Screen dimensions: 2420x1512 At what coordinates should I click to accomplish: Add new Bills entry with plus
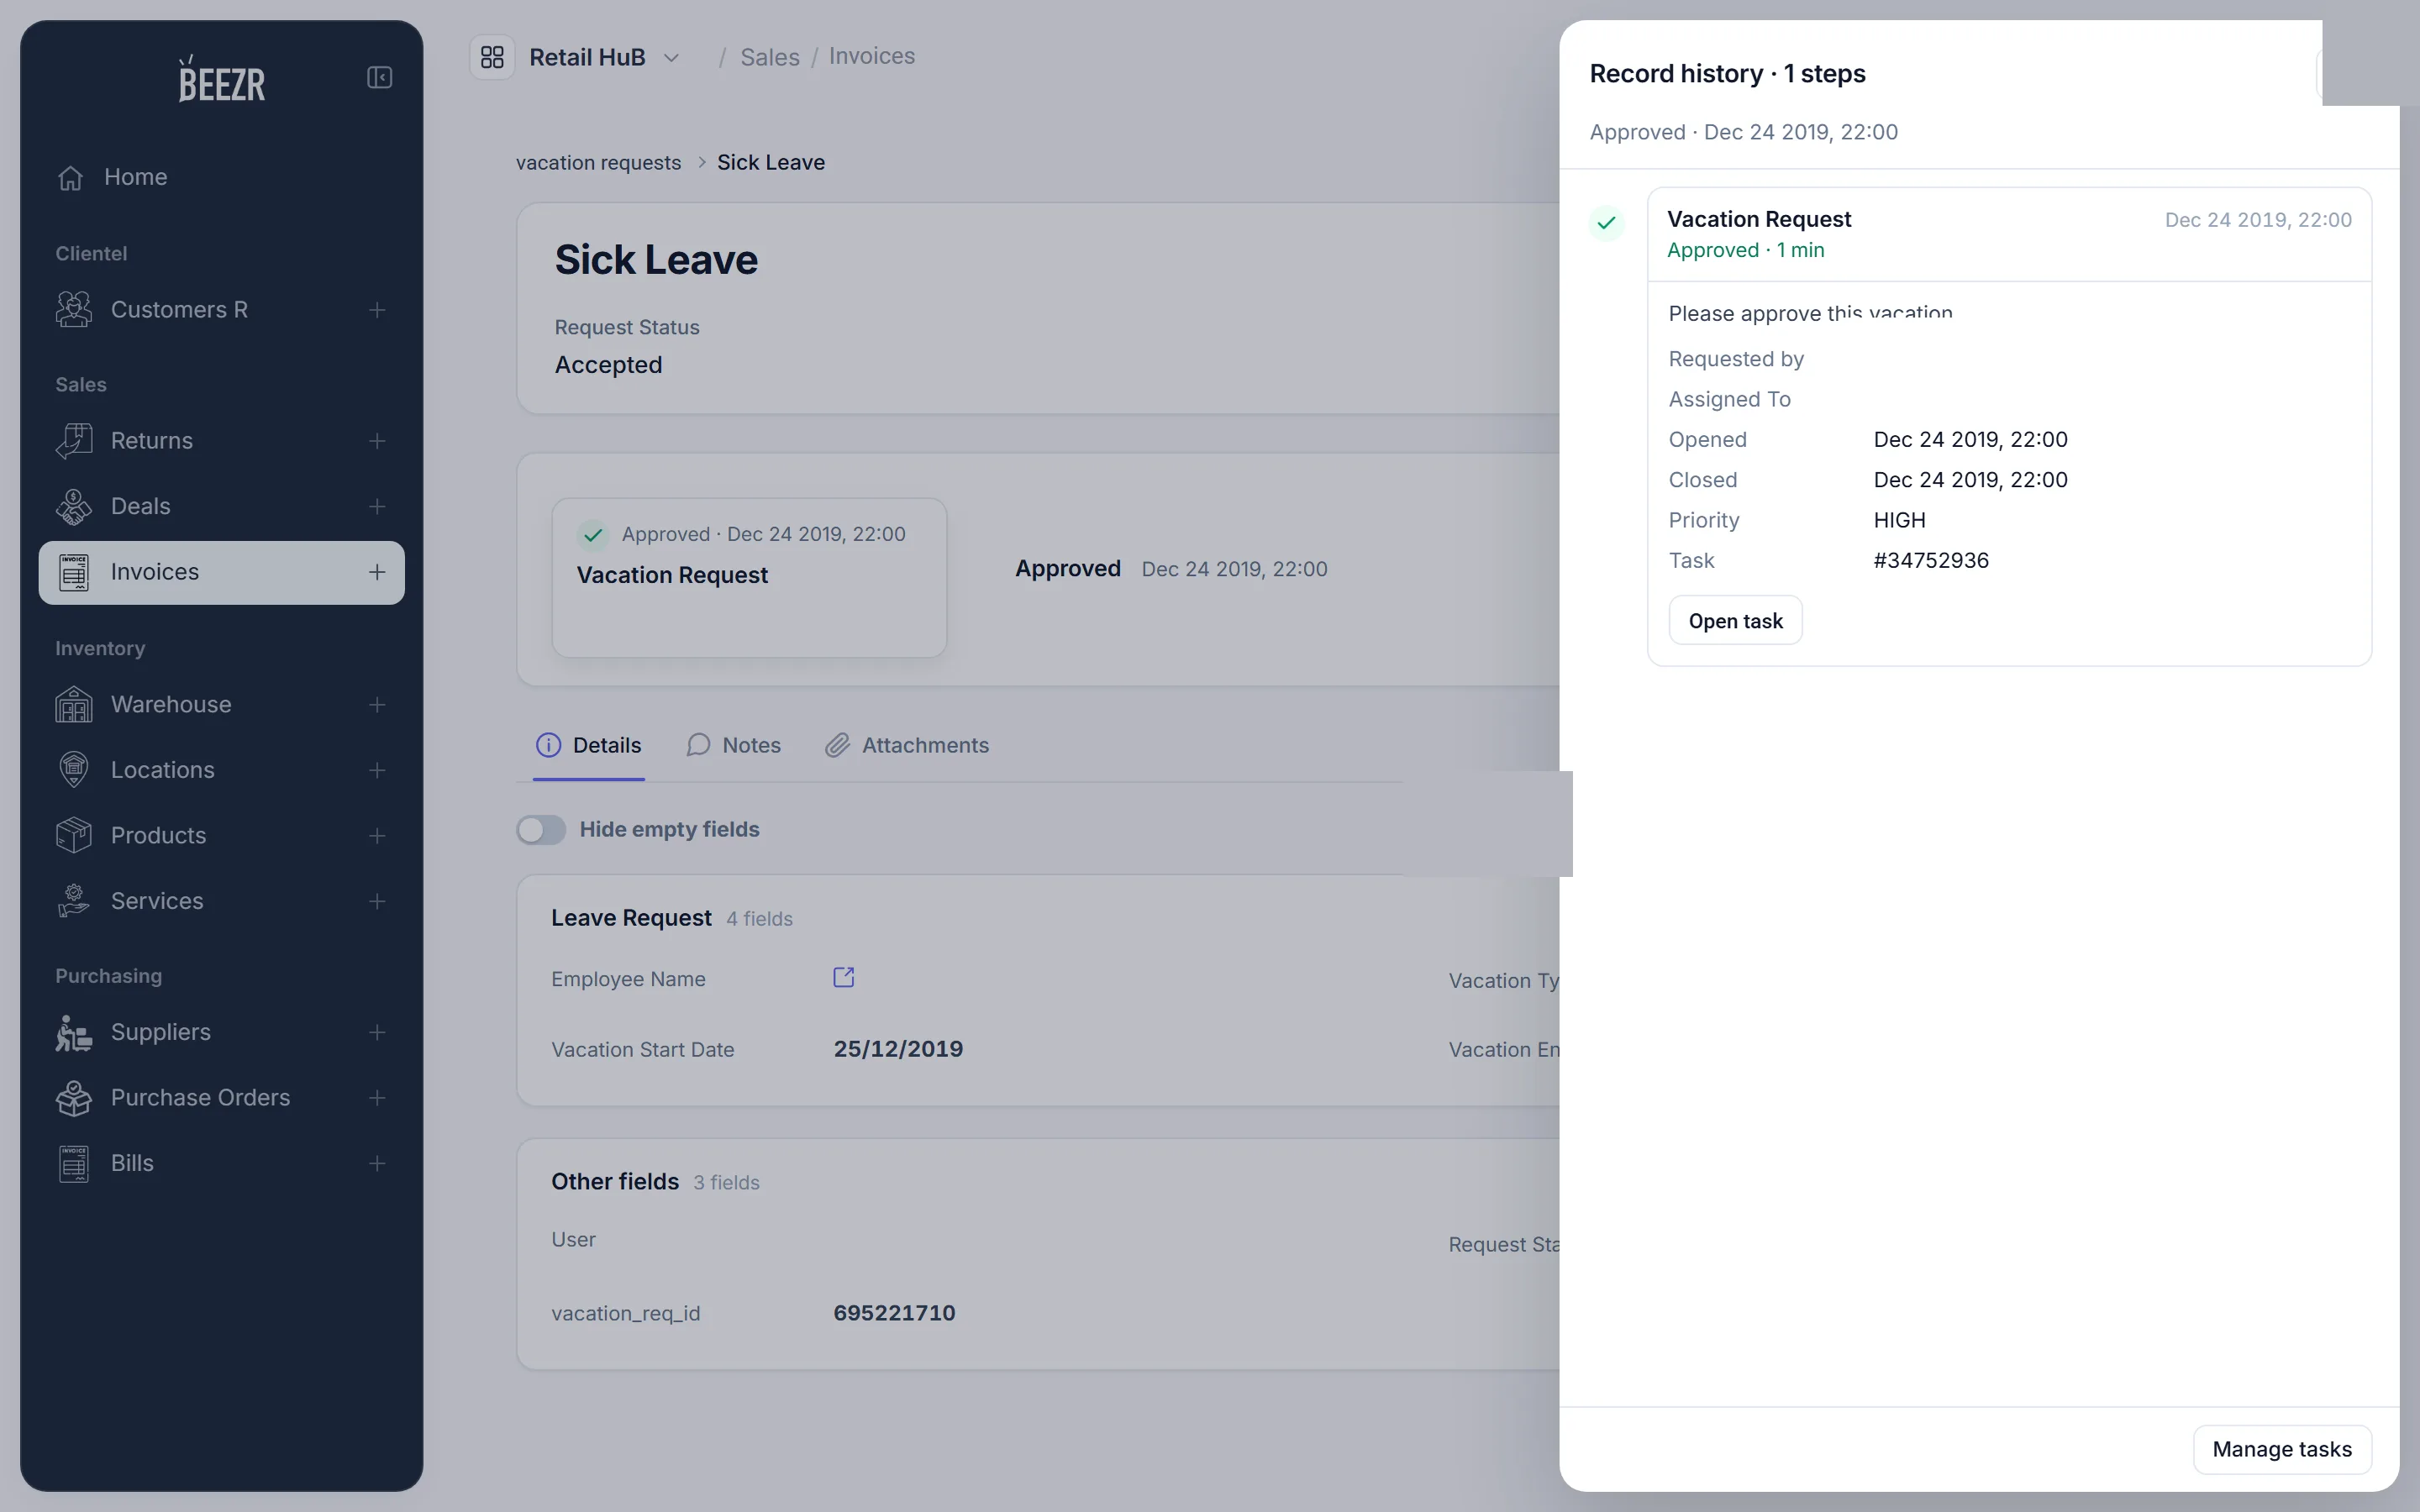(377, 1163)
